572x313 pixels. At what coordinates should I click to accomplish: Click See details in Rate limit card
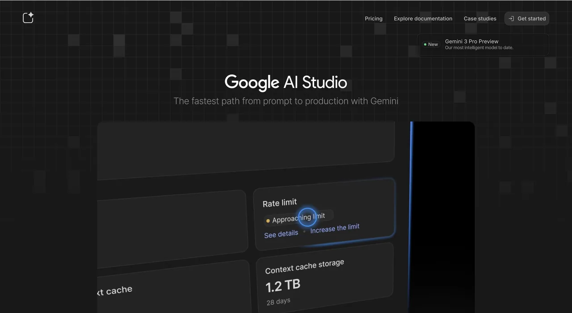click(x=281, y=234)
